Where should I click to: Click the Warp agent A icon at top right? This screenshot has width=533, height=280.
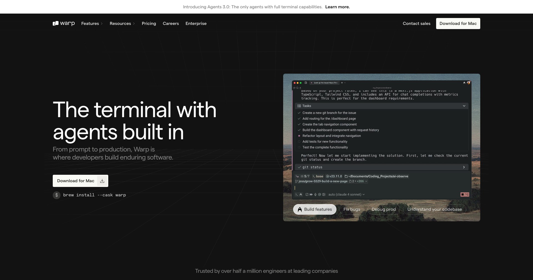464,83
